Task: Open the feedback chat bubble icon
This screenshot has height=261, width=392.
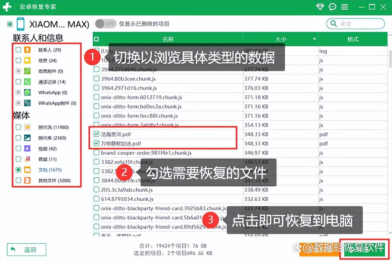Action: coord(332,7)
